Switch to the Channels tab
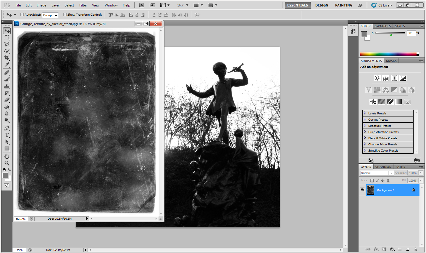Image resolution: width=426 pixels, height=253 pixels. [x=383, y=167]
